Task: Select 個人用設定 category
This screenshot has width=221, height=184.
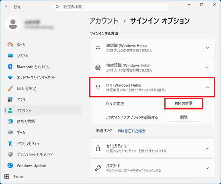Action: [x=43, y=89]
